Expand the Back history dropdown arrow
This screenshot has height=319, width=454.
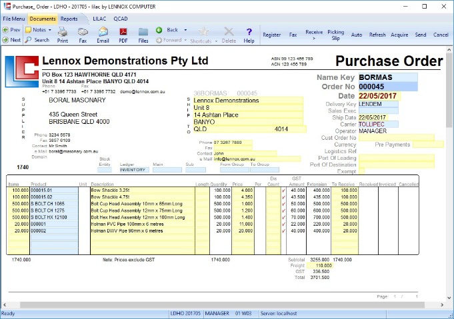point(185,30)
